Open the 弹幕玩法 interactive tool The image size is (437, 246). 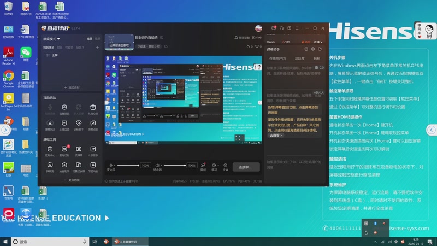[x=50, y=125]
